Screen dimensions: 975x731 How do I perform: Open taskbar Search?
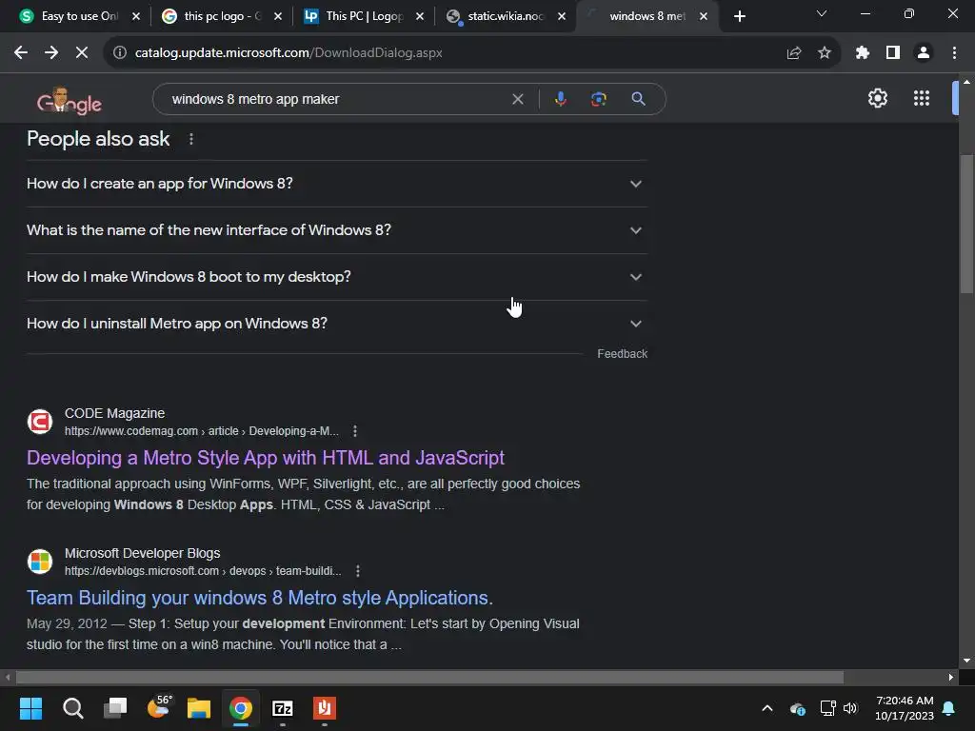(x=72, y=708)
